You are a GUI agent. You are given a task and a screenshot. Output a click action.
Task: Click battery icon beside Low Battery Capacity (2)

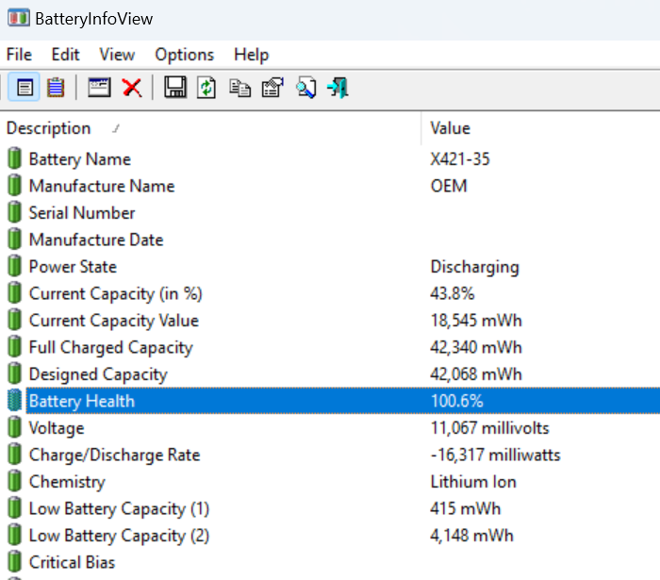coord(15,536)
